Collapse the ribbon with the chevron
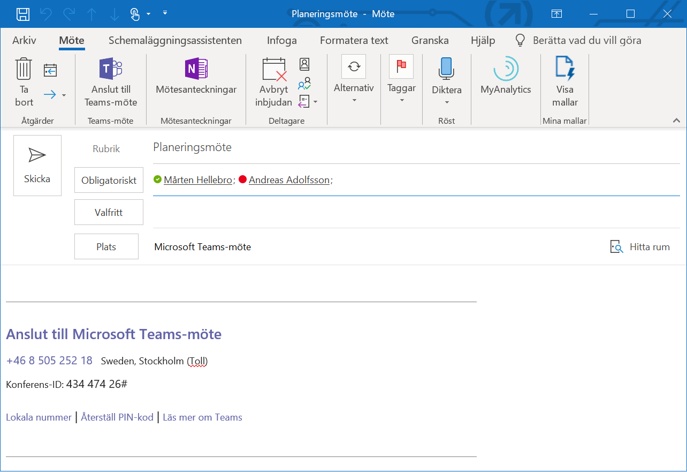Image resolution: width=687 pixels, height=472 pixels. (x=676, y=121)
